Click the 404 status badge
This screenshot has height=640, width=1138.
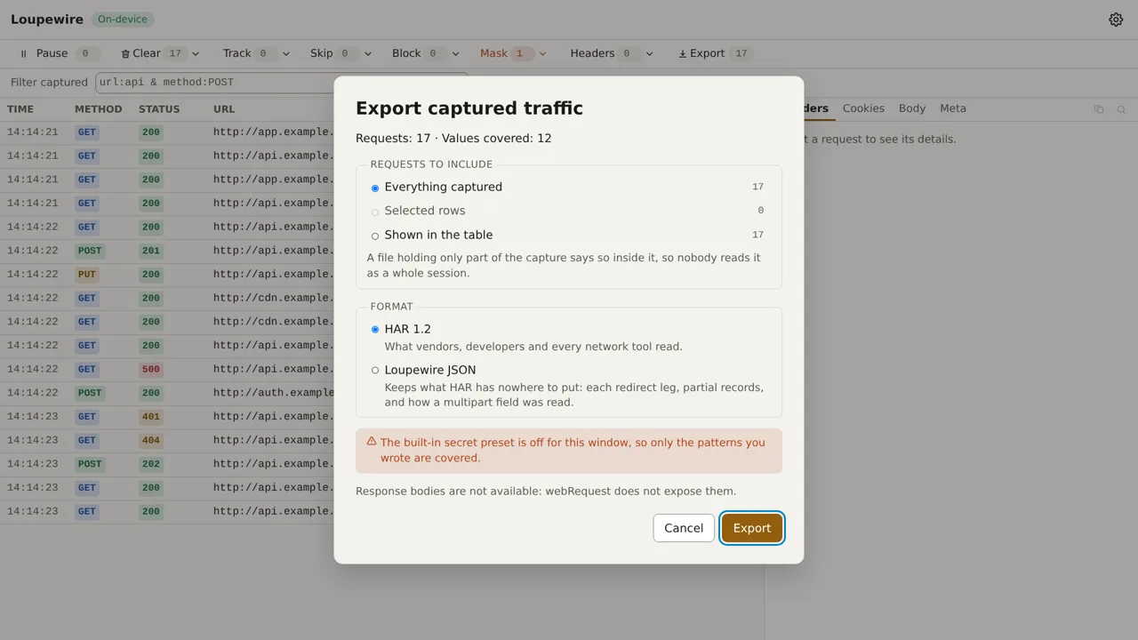(151, 440)
